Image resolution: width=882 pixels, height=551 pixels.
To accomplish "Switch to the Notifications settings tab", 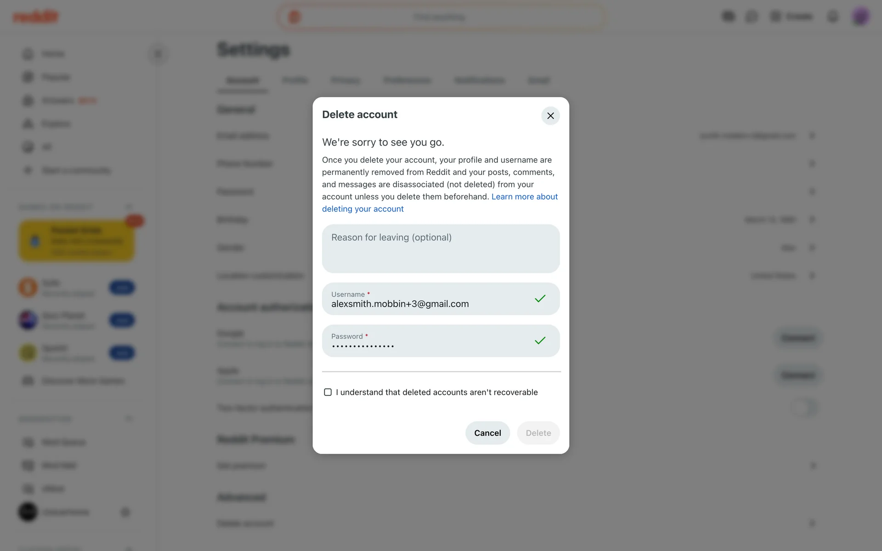I will click(479, 80).
